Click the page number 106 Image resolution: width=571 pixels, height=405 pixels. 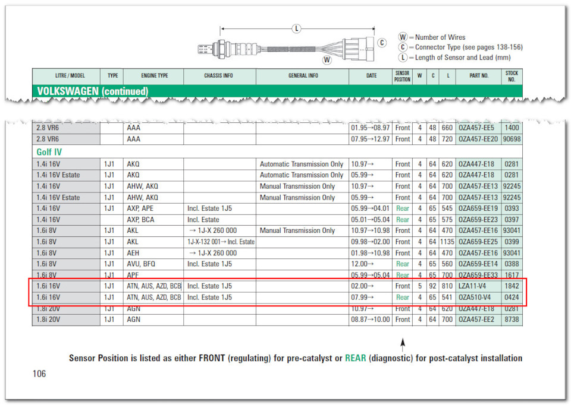click(39, 374)
